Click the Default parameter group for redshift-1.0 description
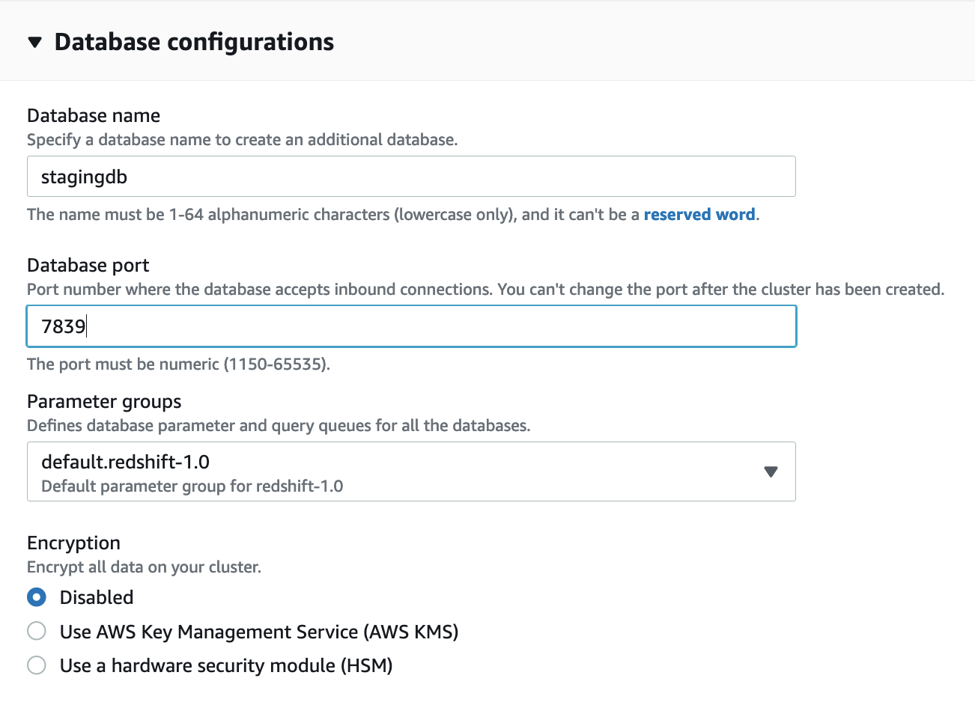975x705 pixels. [x=192, y=486]
